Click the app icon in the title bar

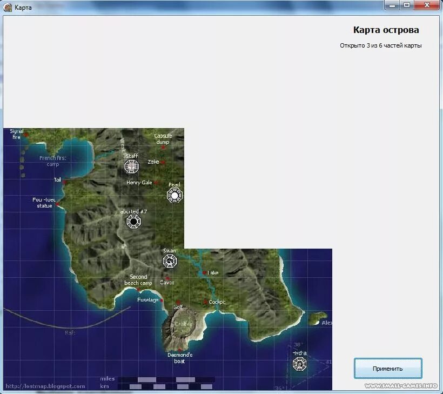[8, 8]
